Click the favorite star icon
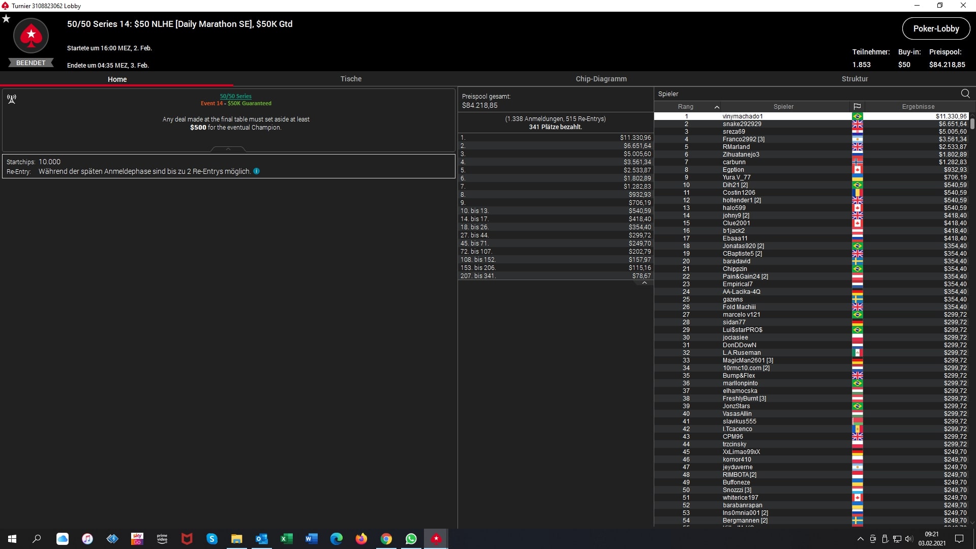The height and width of the screenshot is (549, 976). pyautogui.click(x=6, y=19)
